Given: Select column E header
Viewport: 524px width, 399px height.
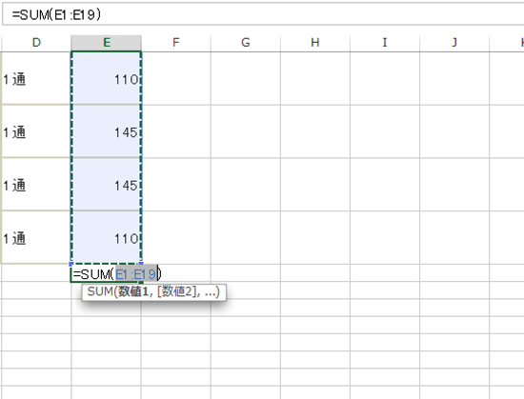Looking at the screenshot, I should tap(107, 43).
